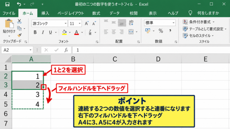Image resolution: width=230 pixels, height=129 pixels.
Task: Decrease font size with small A icon
Action: pyautogui.click(x=94, y=23)
